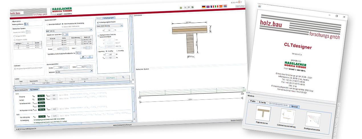The image size is (362, 139).
Task: Click the Spannweite column header in Lasten table
Action: coord(34,81)
